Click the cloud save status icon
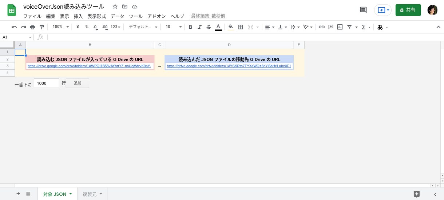444x200 pixels. coord(135,7)
